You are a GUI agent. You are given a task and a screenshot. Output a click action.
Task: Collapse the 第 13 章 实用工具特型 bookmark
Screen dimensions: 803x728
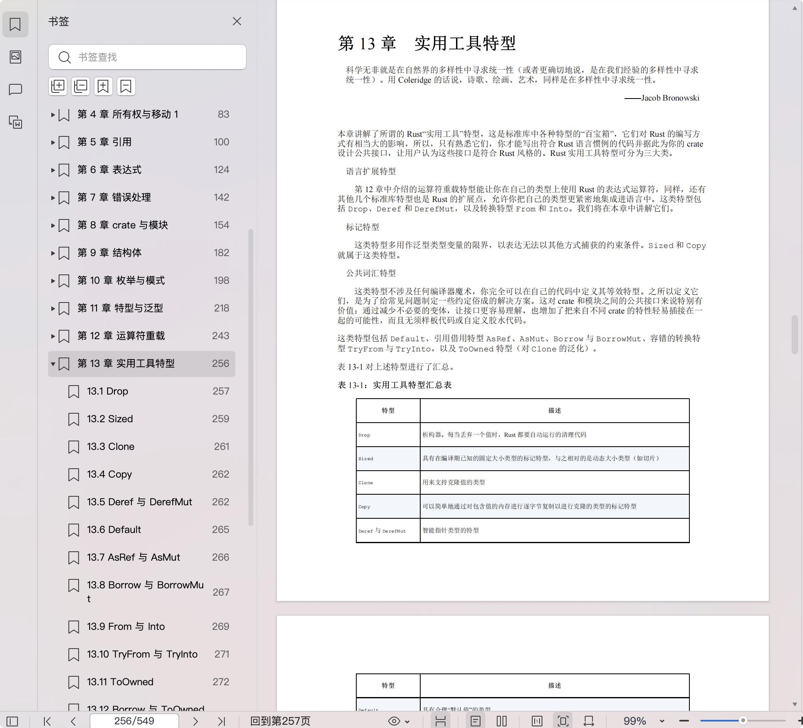[53, 364]
